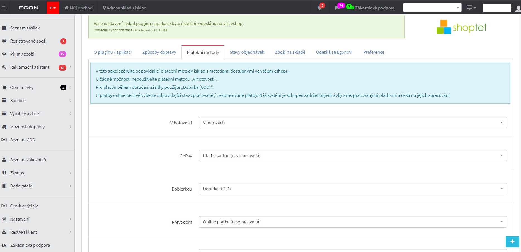Click the Seznam zásilek icon in the sidebar
Viewport: 521px width, 252px height.
tap(4, 28)
